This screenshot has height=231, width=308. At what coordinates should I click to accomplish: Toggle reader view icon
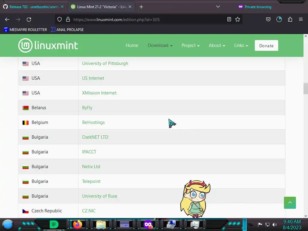coord(229,19)
